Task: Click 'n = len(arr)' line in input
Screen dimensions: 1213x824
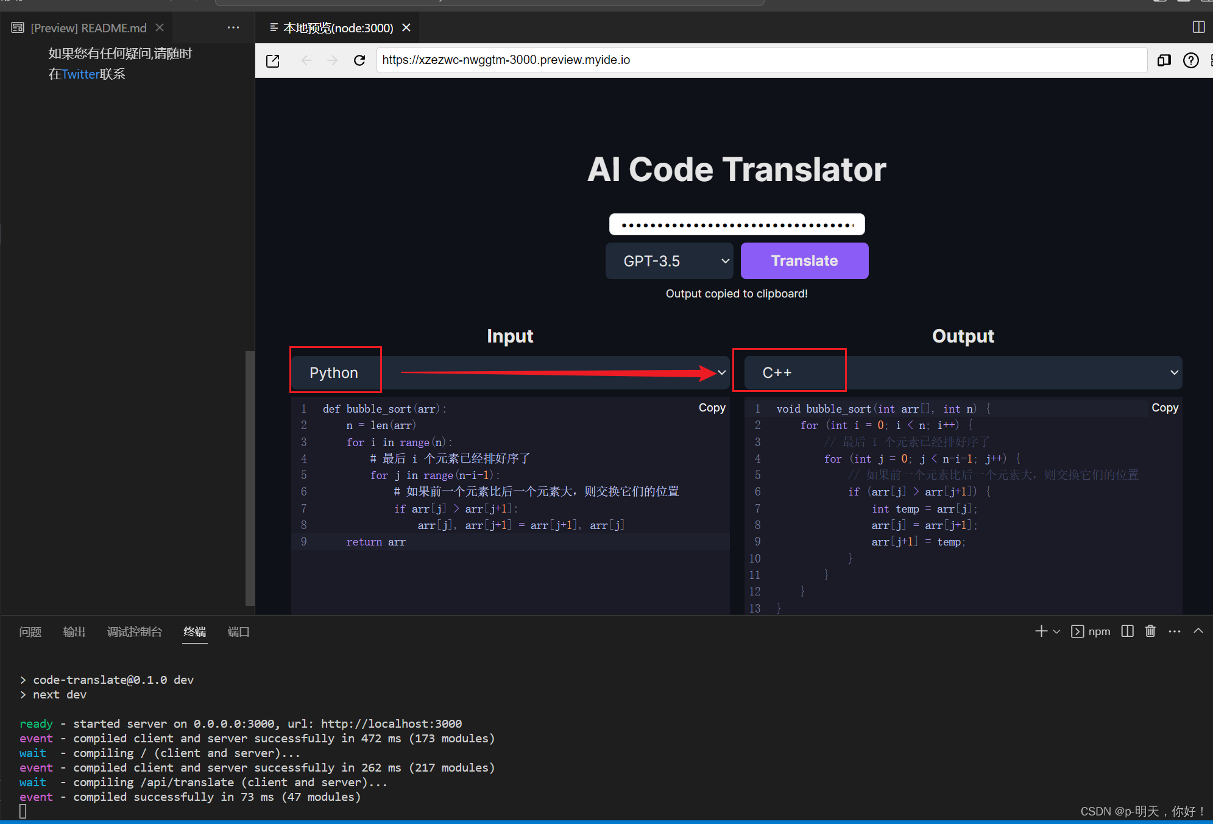Action: point(381,425)
